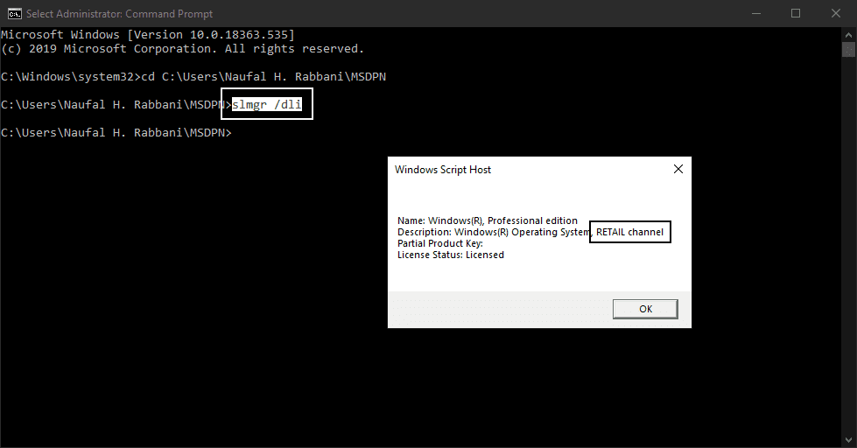Click the vertical scrollbar thumb
The image size is (857, 448).
coord(849,49)
